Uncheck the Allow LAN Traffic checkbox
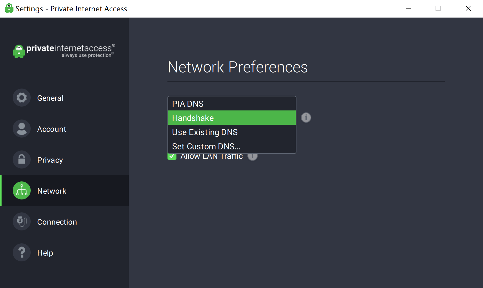The image size is (483, 288). coord(172,157)
